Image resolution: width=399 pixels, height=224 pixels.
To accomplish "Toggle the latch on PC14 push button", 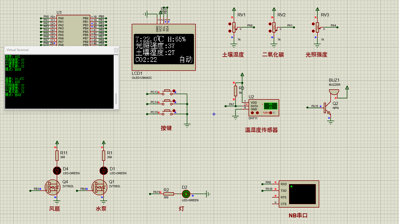I will point(174,101).
